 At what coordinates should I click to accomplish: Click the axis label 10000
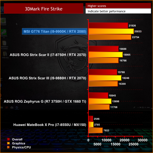click(106, 140)
